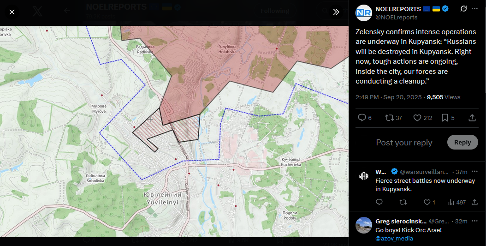The height and width of the screenshot is (246, 486).
Task: Click the Zelensky confirms post text
Action: click(x=415, y=56)
